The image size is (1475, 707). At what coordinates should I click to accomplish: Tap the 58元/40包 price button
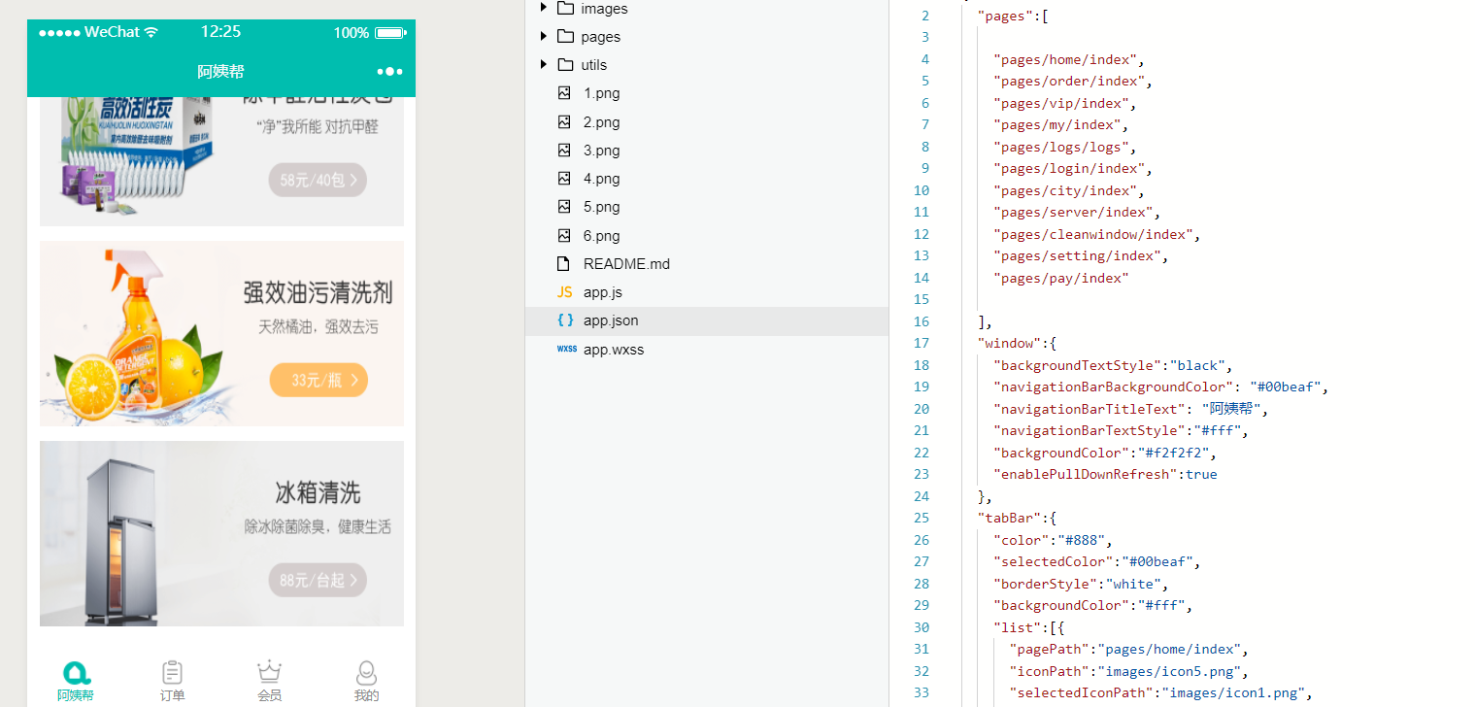click(x=318, y=180)
